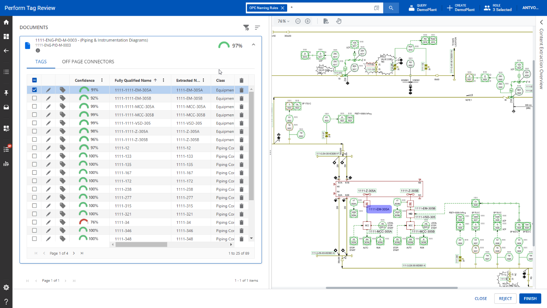Zoom out with the minus icon
The height and width of the screenshot is (308, 547).
298,21
